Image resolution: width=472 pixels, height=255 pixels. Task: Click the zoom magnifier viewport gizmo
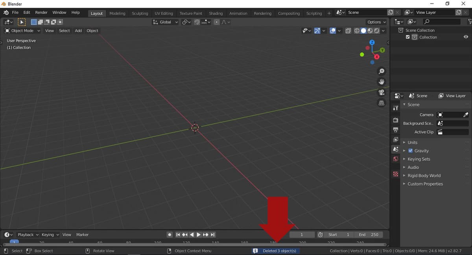(x=381, y=71)
